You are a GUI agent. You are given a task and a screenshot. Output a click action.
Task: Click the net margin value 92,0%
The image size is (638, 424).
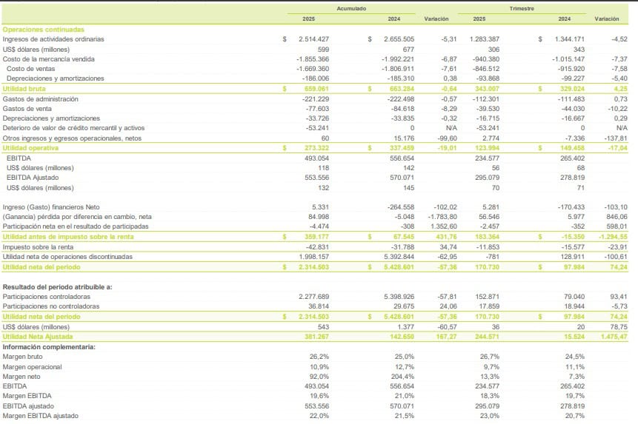pyautogui.click(x=319, y=377)
